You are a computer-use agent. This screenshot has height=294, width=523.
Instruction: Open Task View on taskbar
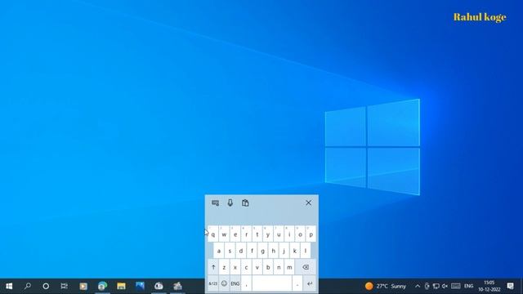tap(64, 286)
